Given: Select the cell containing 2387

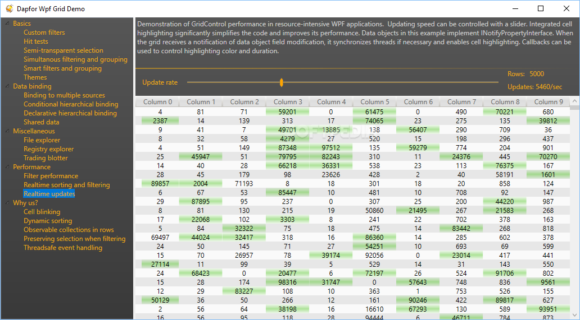Looking at the screenshot, I should [160, 120].
